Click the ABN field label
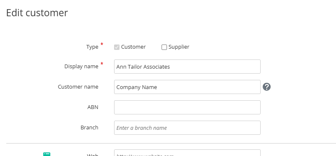Image resolution: width=336 pixels, height=156 pixels. click(x=93, y=107)
